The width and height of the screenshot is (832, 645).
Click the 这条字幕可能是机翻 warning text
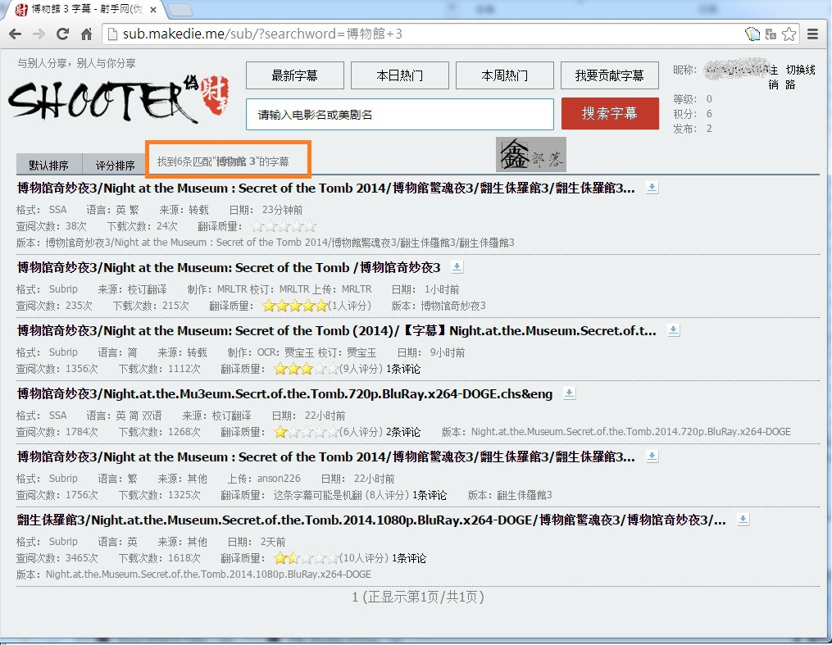click(x=317, y=495)
